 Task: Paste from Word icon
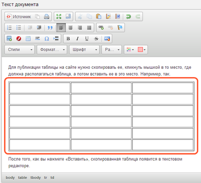coord(118,16)
